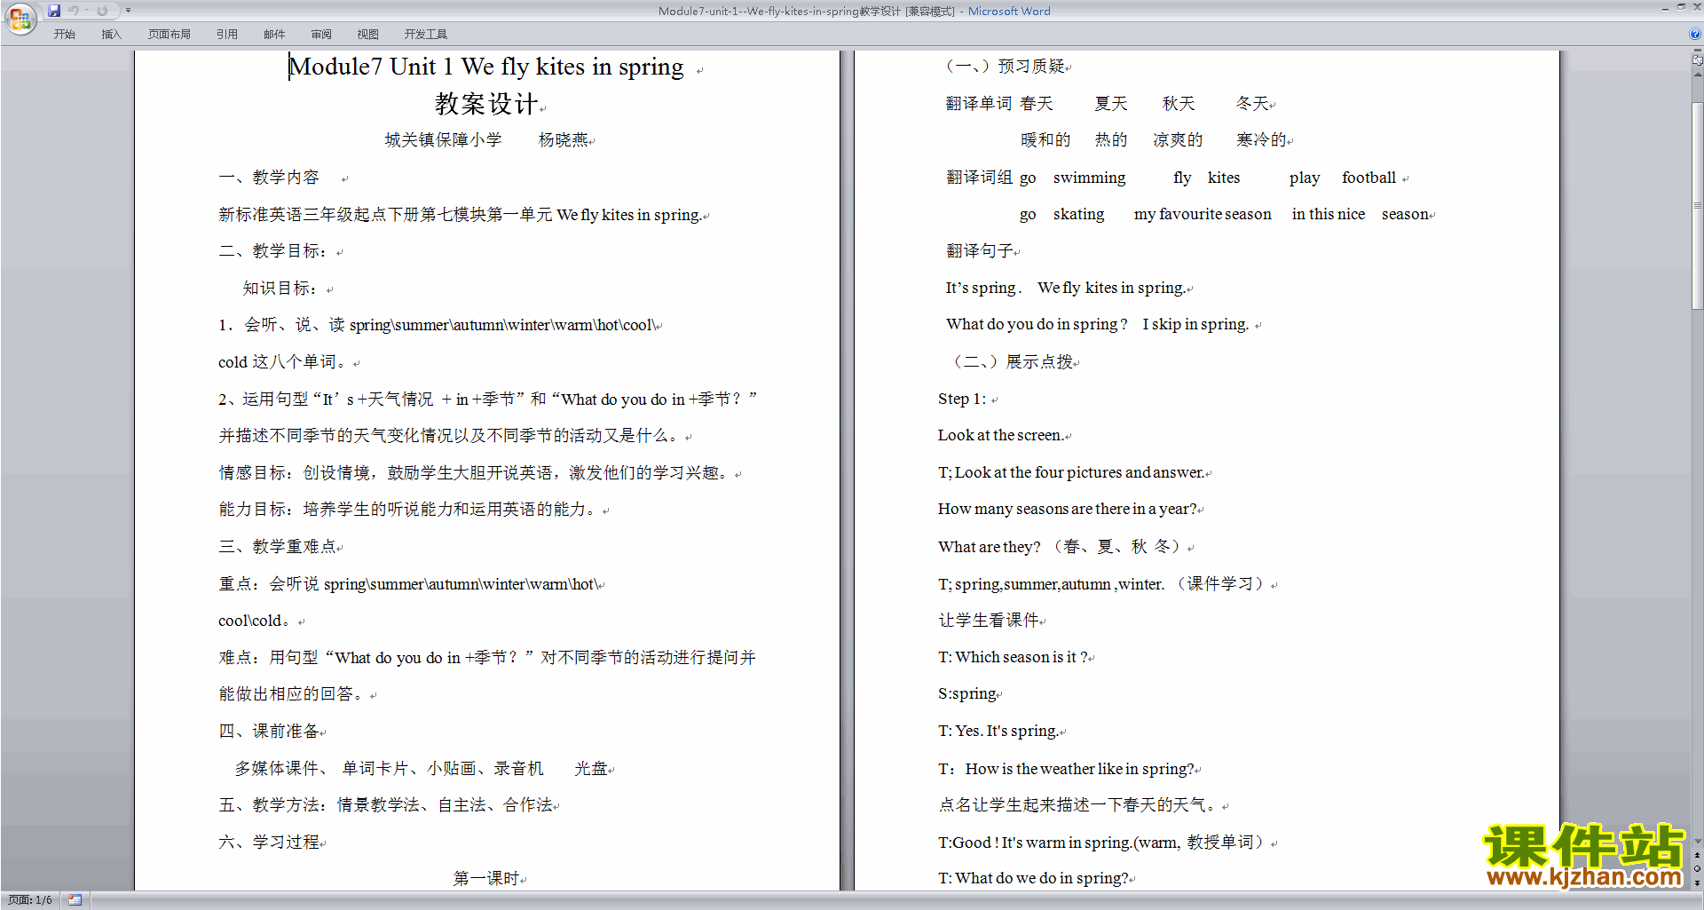1704x910 pixels.
Task: Click the line 知识目标
Action: pos(280,289)
